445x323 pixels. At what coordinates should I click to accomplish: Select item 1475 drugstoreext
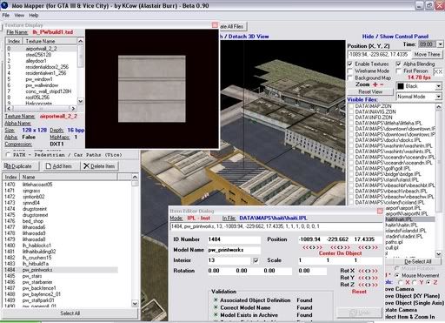coord(60,215)
